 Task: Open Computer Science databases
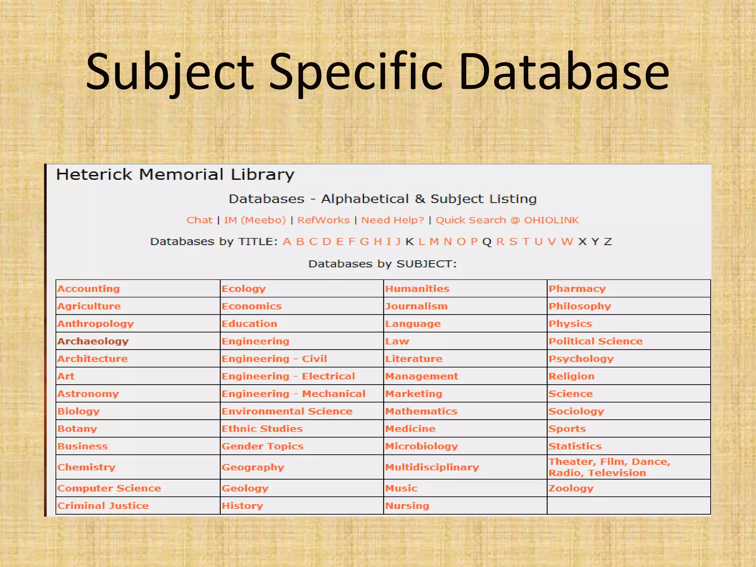109,488
